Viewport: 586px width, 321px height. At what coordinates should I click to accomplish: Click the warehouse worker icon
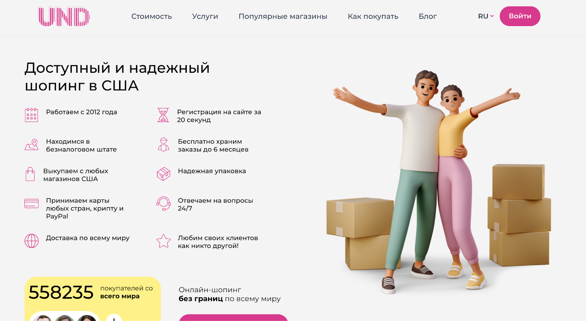(163, 144)
